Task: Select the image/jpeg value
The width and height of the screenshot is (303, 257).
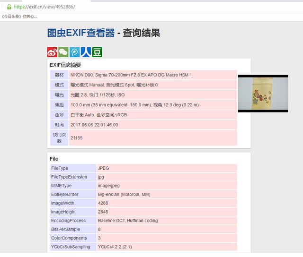Action: pos(167,186)
